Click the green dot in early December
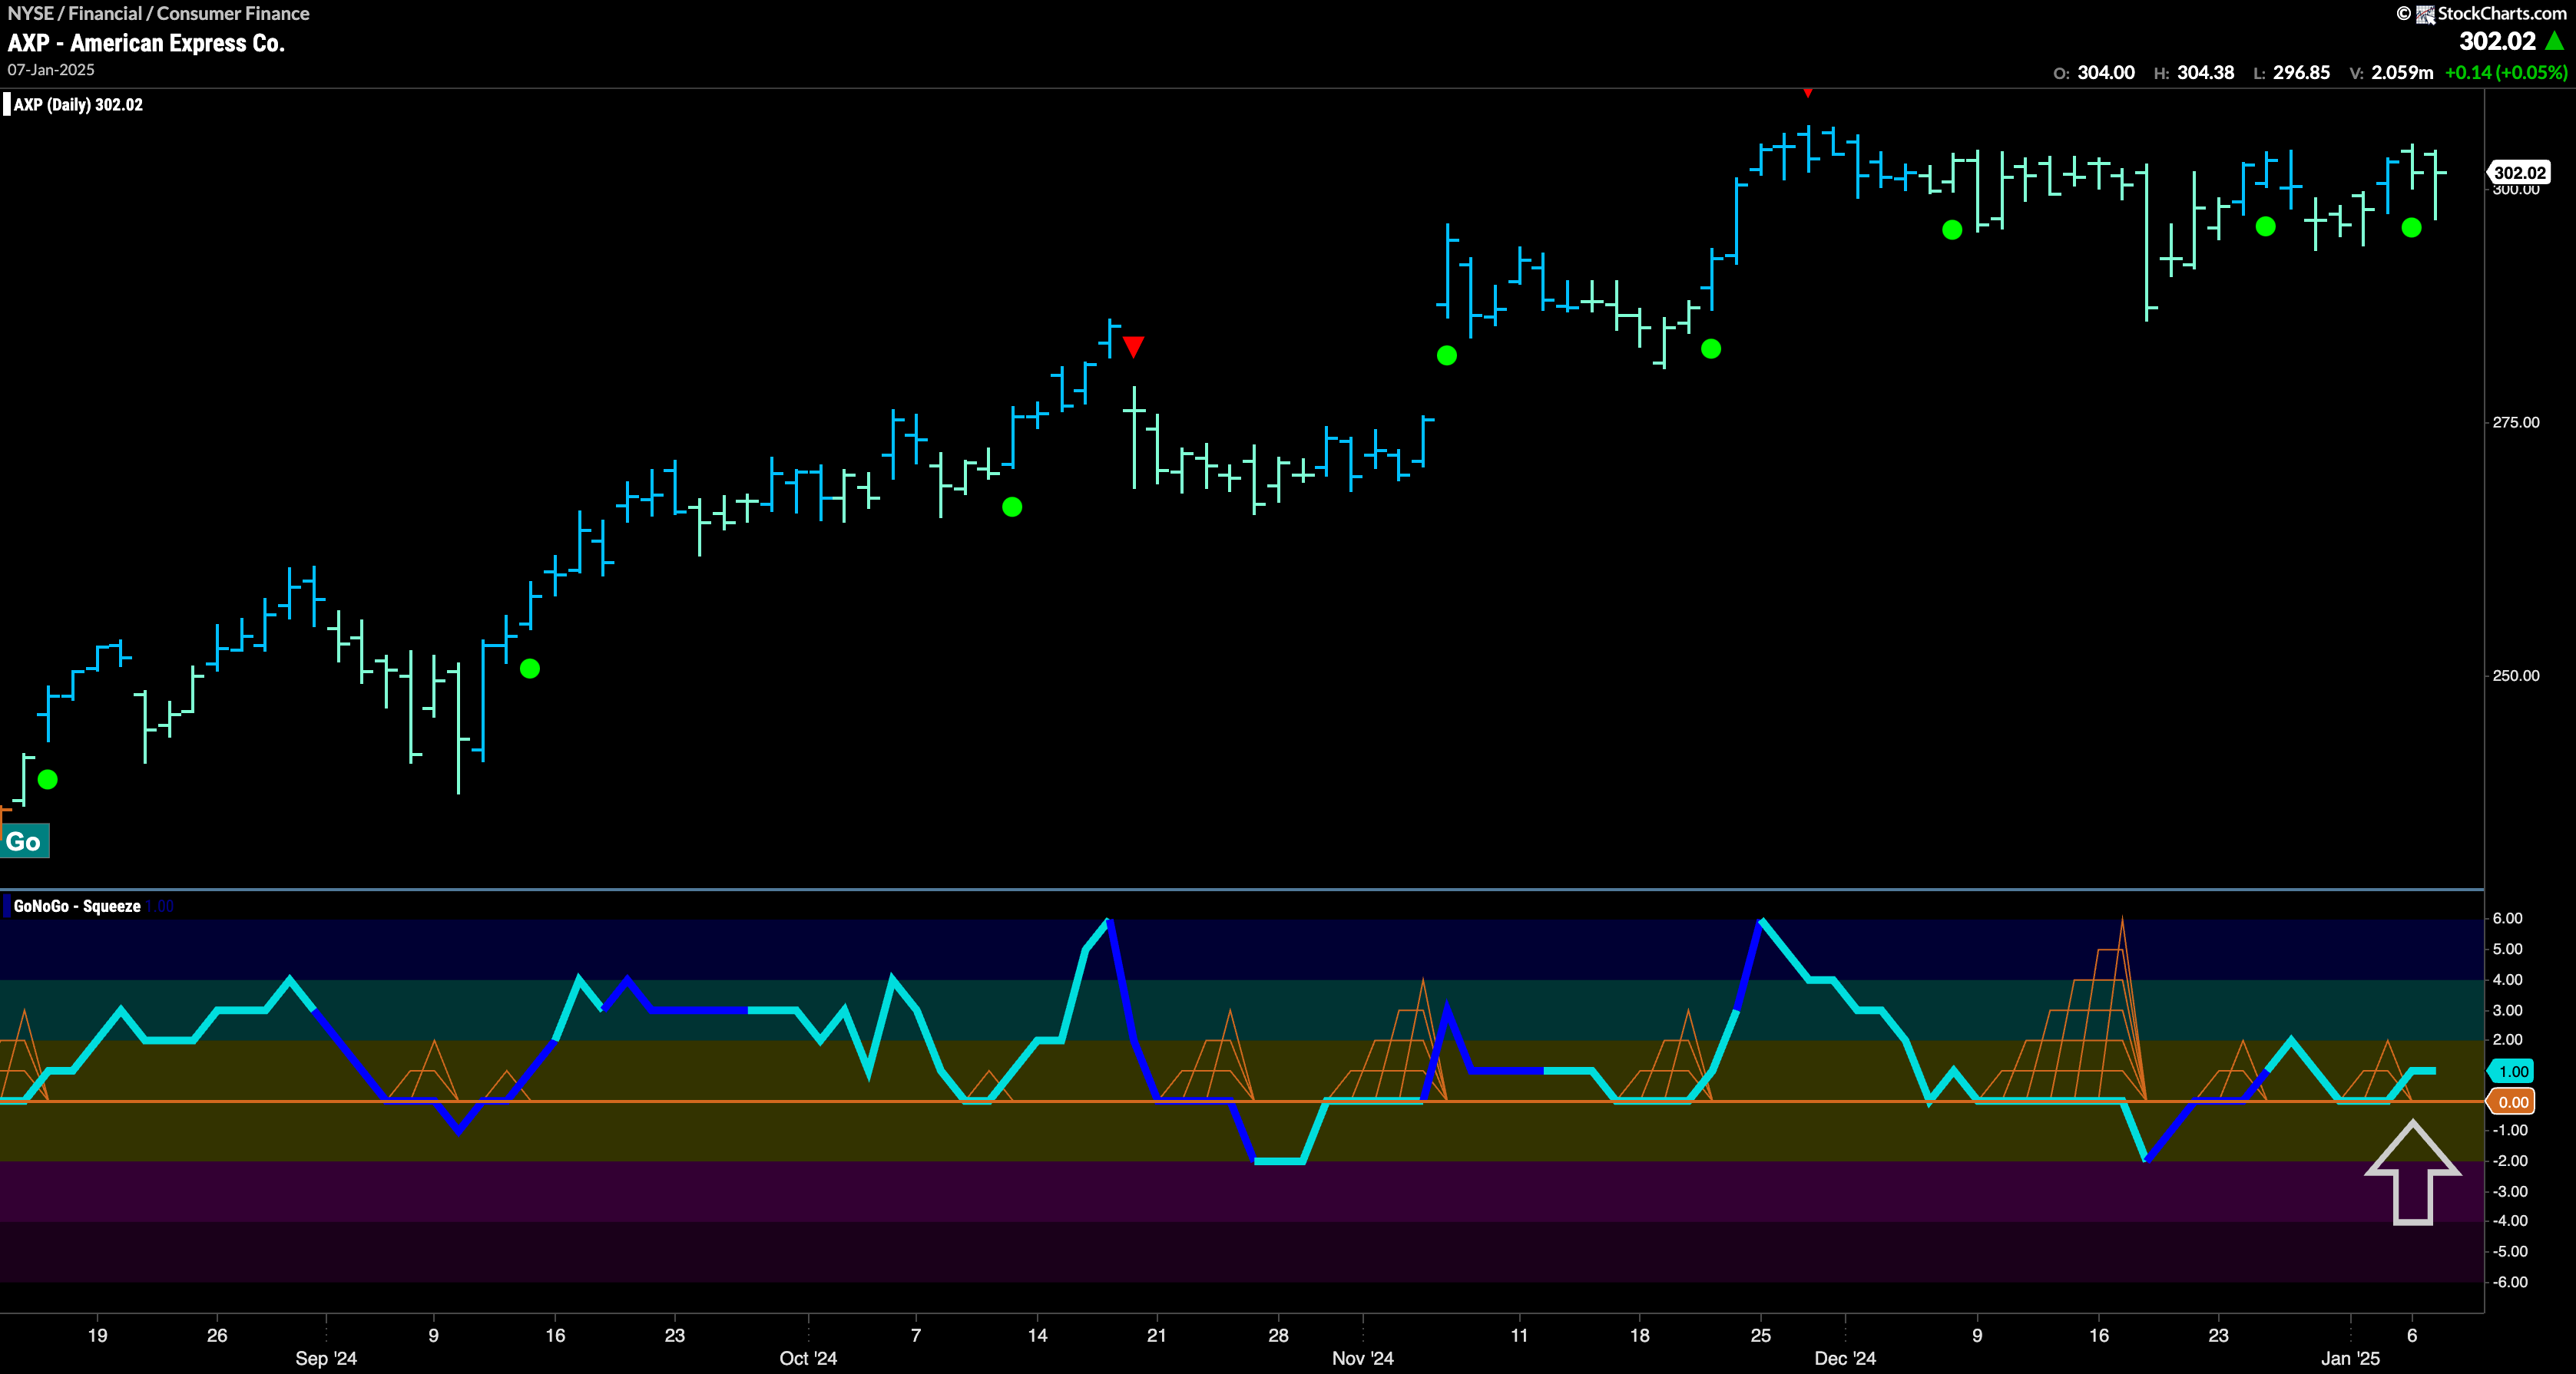Image resolution: width=2576 pixels, height=1374 pixels. [x=1952, y=230]
